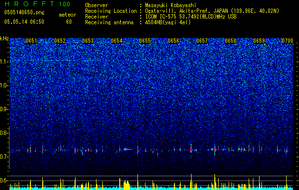Click the Receiving Location value text

pos(212,11)
